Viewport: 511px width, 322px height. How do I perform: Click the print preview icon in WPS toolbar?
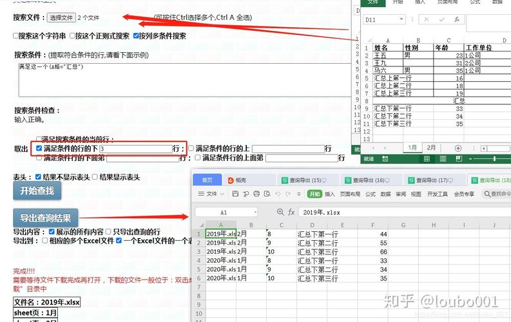pos(267,194)
